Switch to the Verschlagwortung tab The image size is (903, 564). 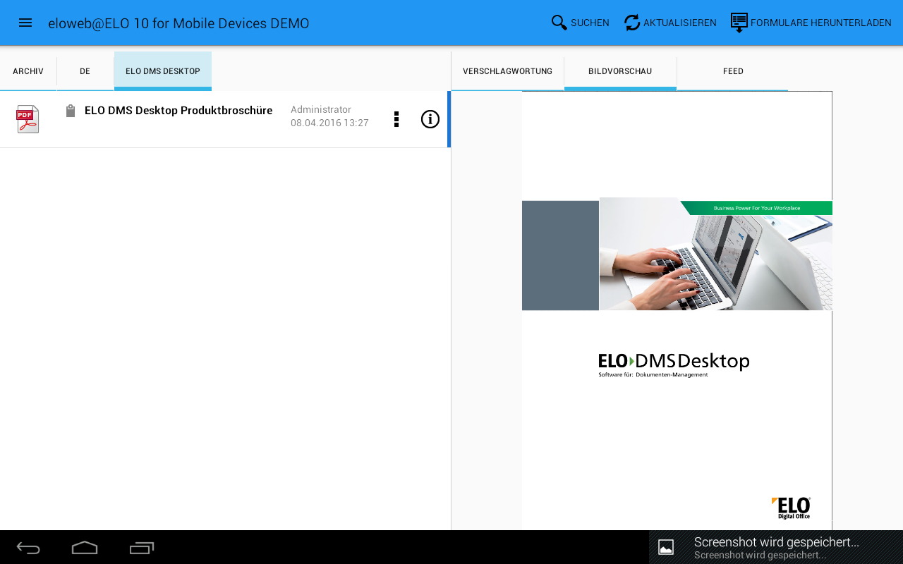point(507,71)
